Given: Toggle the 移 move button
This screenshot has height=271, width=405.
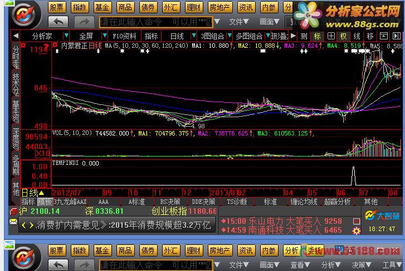Looking at the screenshot, I should 370,36.
